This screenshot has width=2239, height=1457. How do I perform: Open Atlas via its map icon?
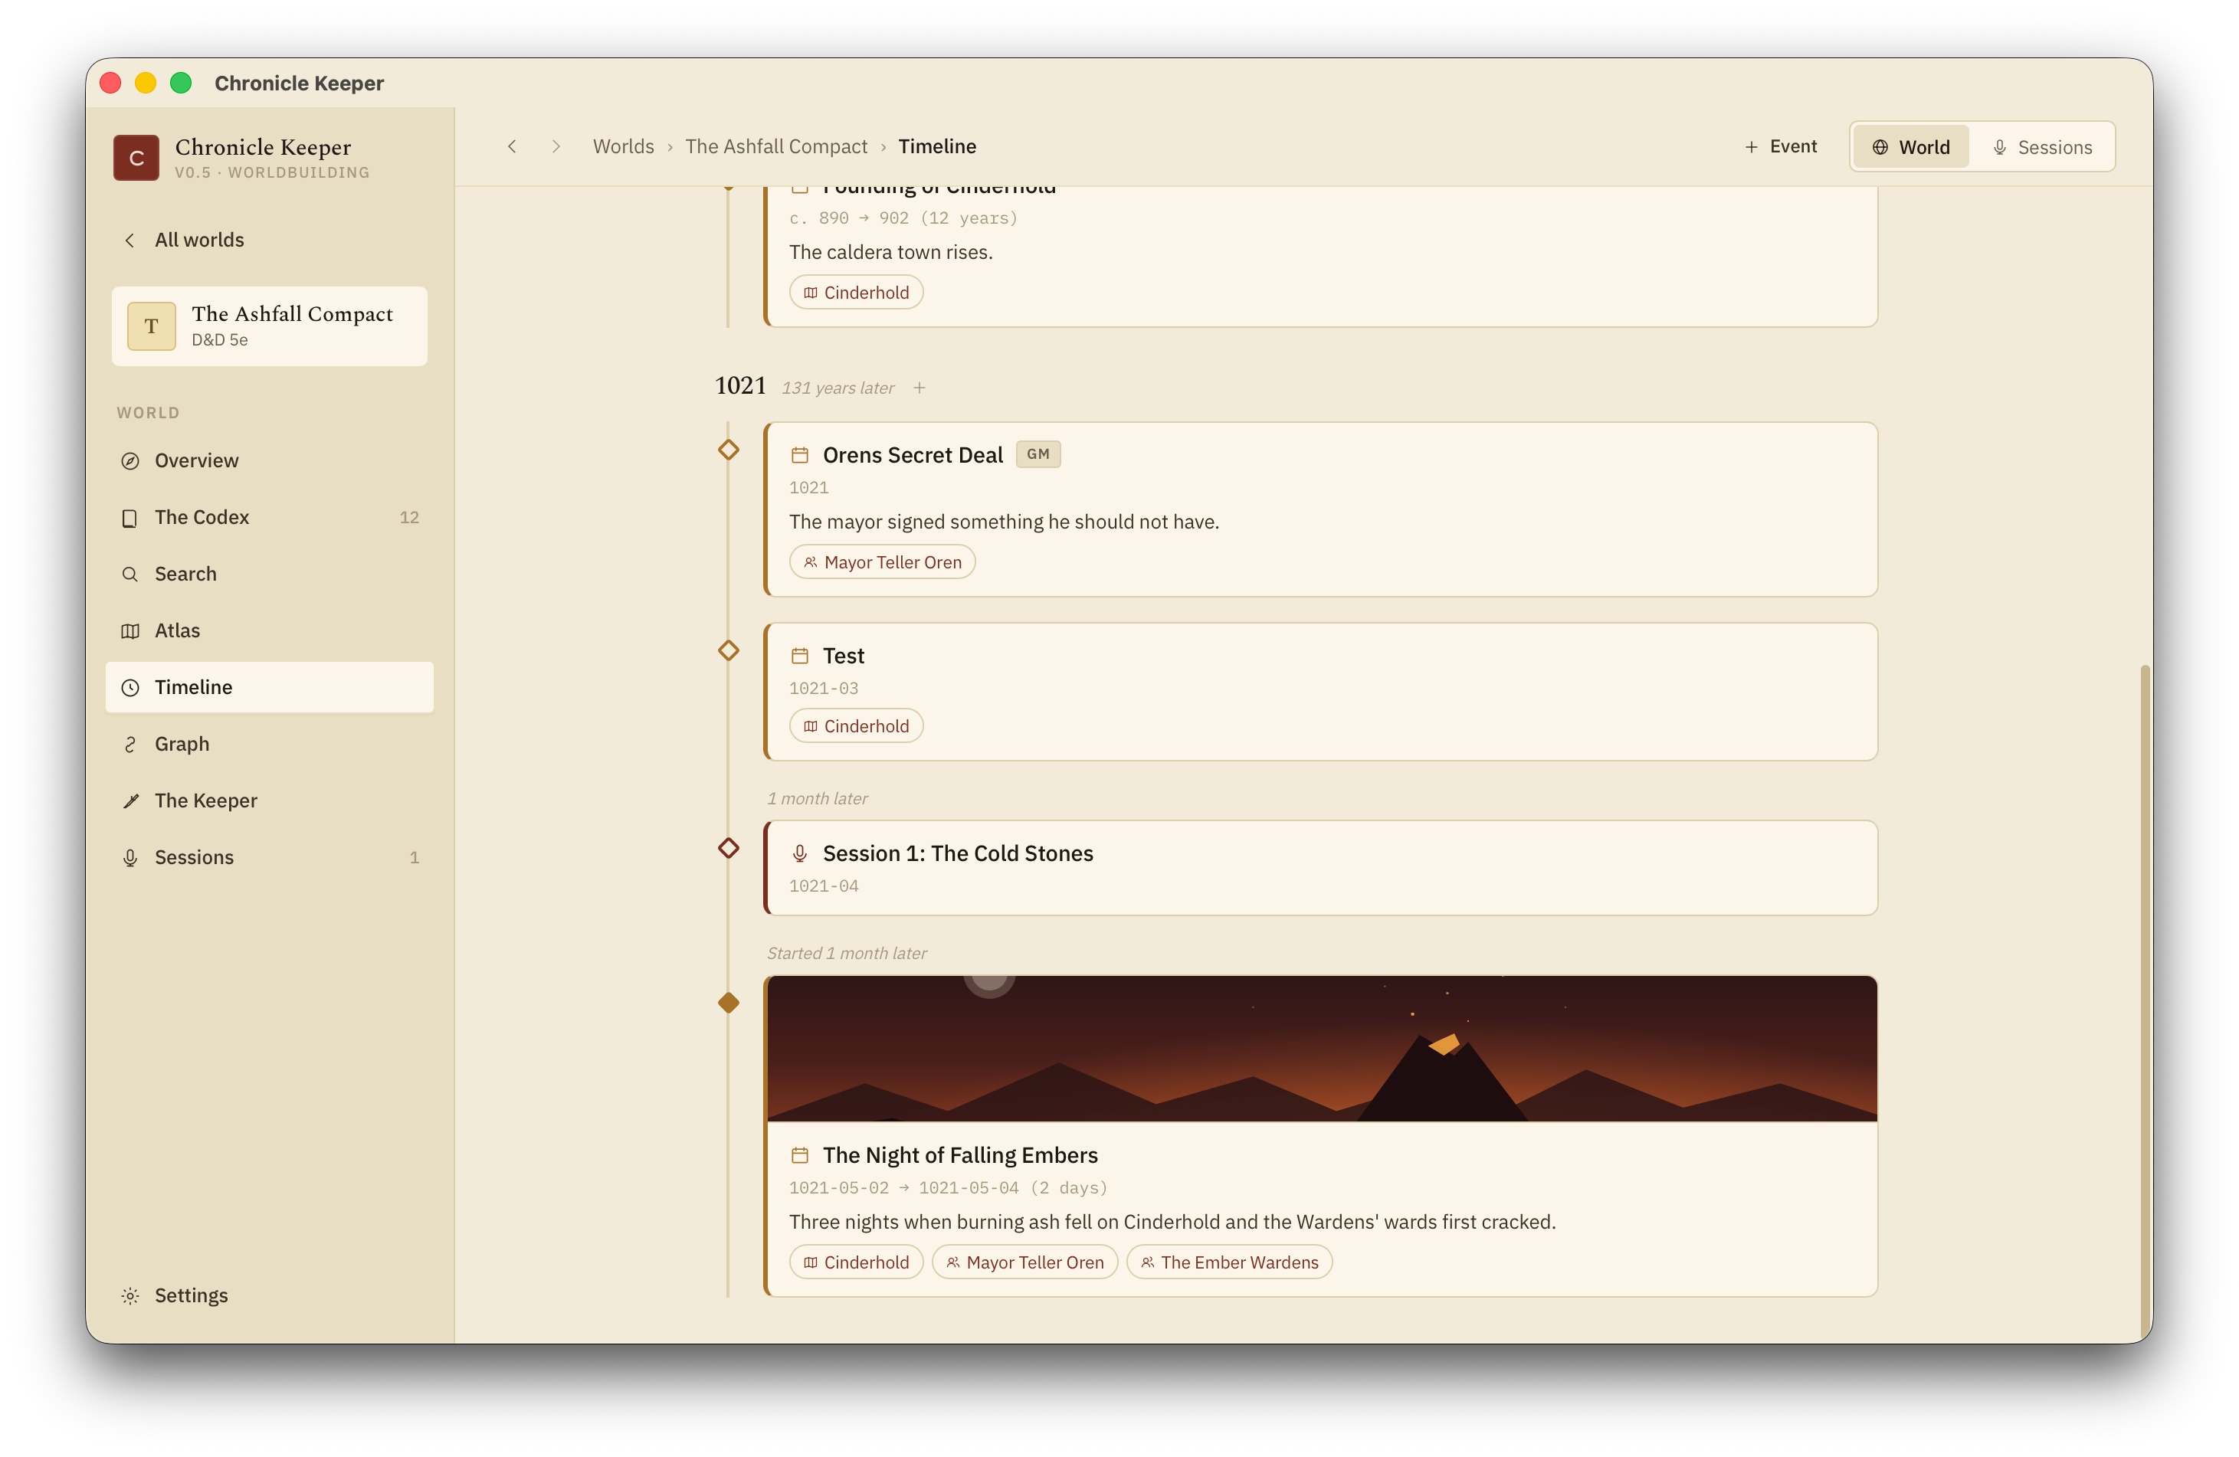(129, 631)
